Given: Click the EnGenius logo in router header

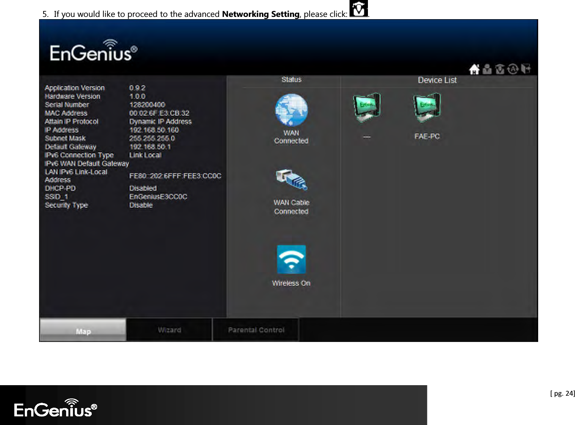Looking at the screenshot, I should point(94,50).
